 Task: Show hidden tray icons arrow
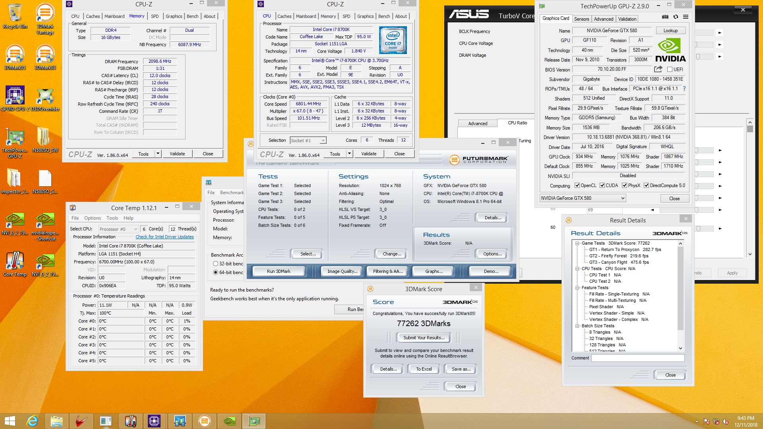point(697,422)
